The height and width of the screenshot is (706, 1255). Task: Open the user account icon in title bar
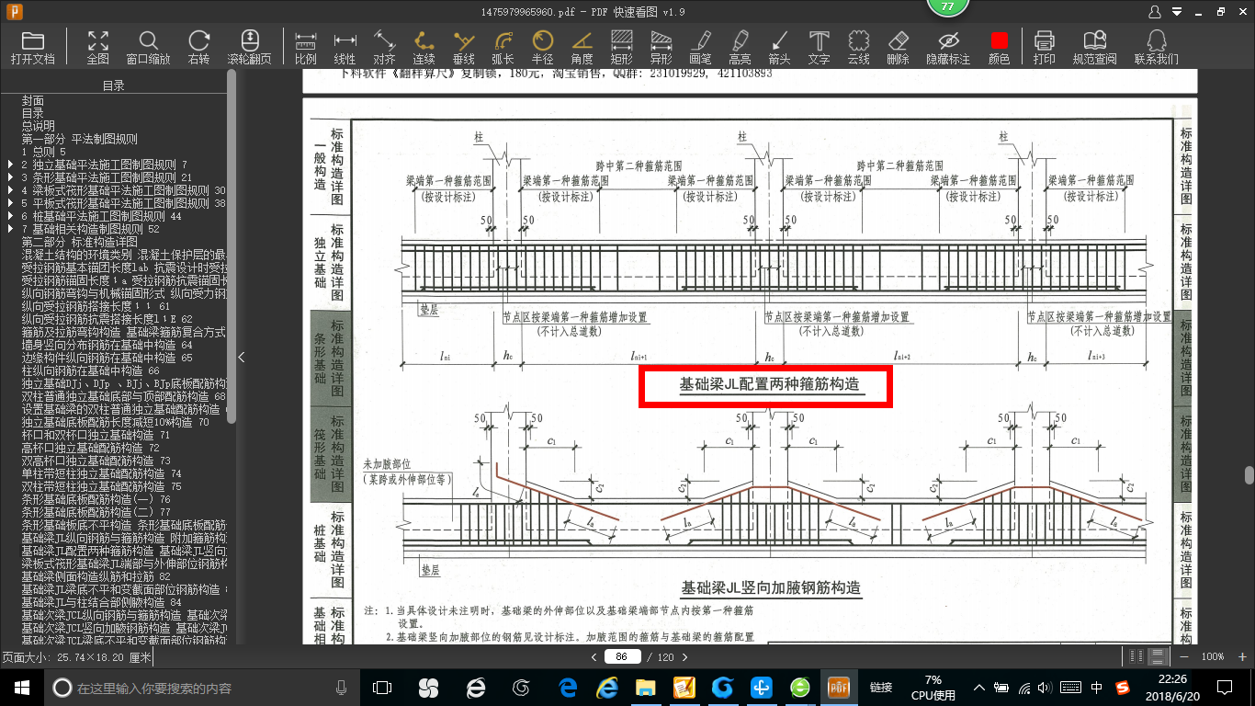(1156, 12)
